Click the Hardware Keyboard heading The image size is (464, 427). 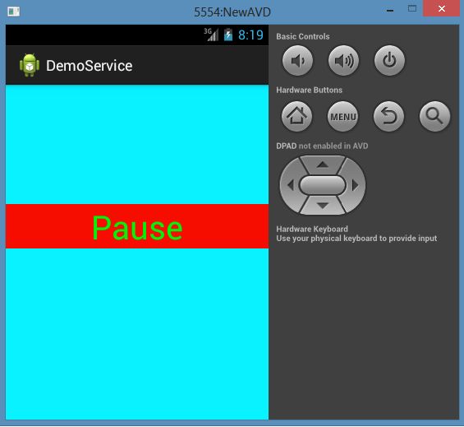coord(312,229)
